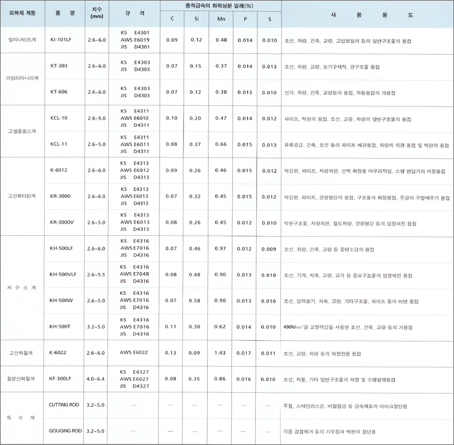Click the C column header
The width and height of the screenshot is (454, 445).
click(x=172, y=19)
